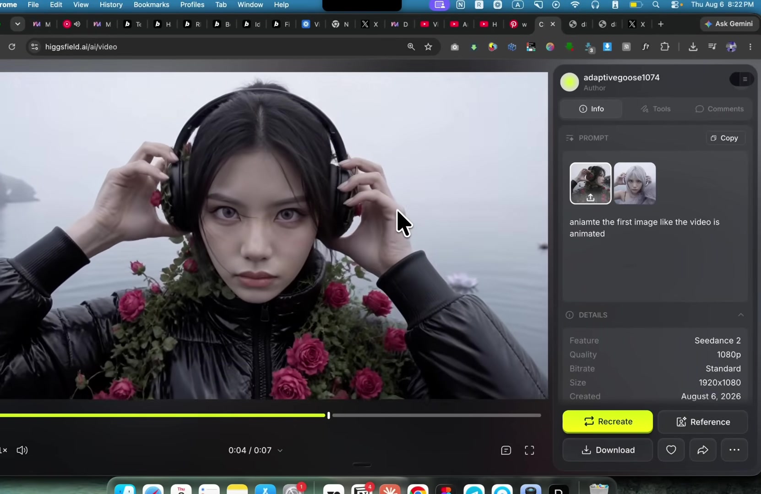Image resolution: width=761 pixels, height=494 pixels.
Task: Open the captions icon beside fullscreen
Action: (x=506, y=451)
